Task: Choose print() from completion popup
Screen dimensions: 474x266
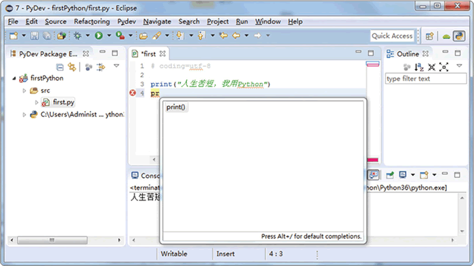Action: click(x=175, y=107)
